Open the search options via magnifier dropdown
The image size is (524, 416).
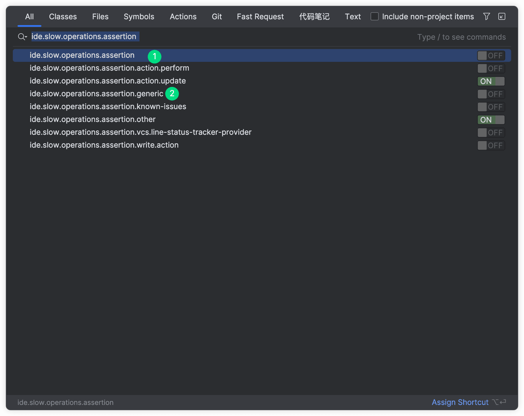point(22,37)
